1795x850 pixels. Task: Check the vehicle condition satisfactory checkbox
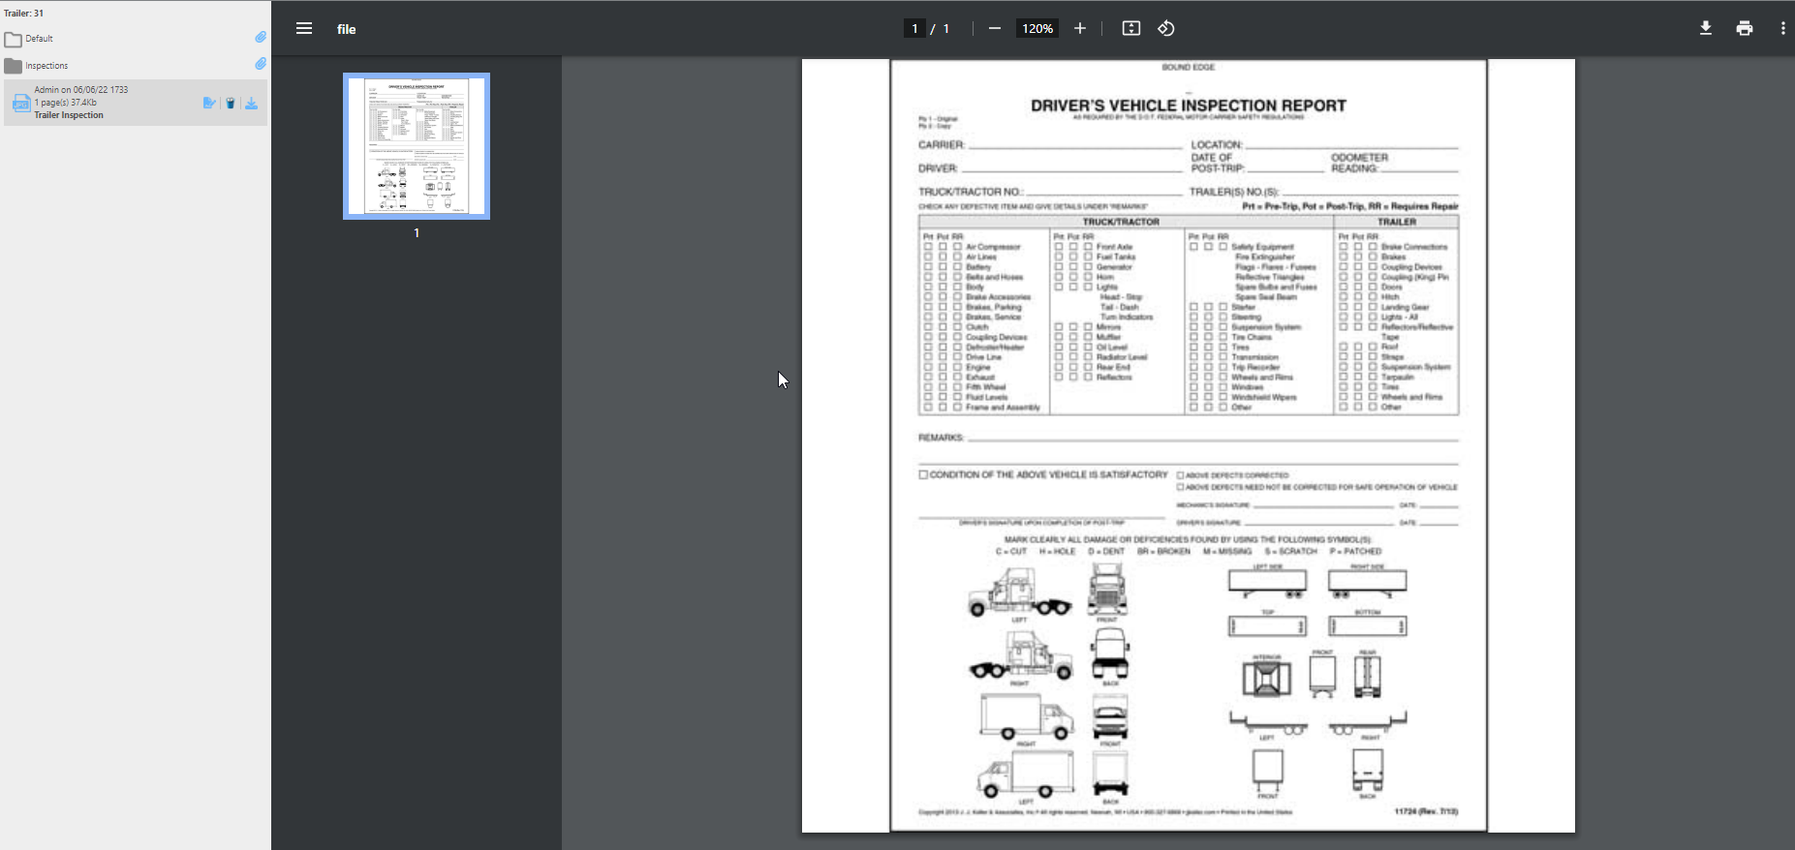[x=923, y=475]
